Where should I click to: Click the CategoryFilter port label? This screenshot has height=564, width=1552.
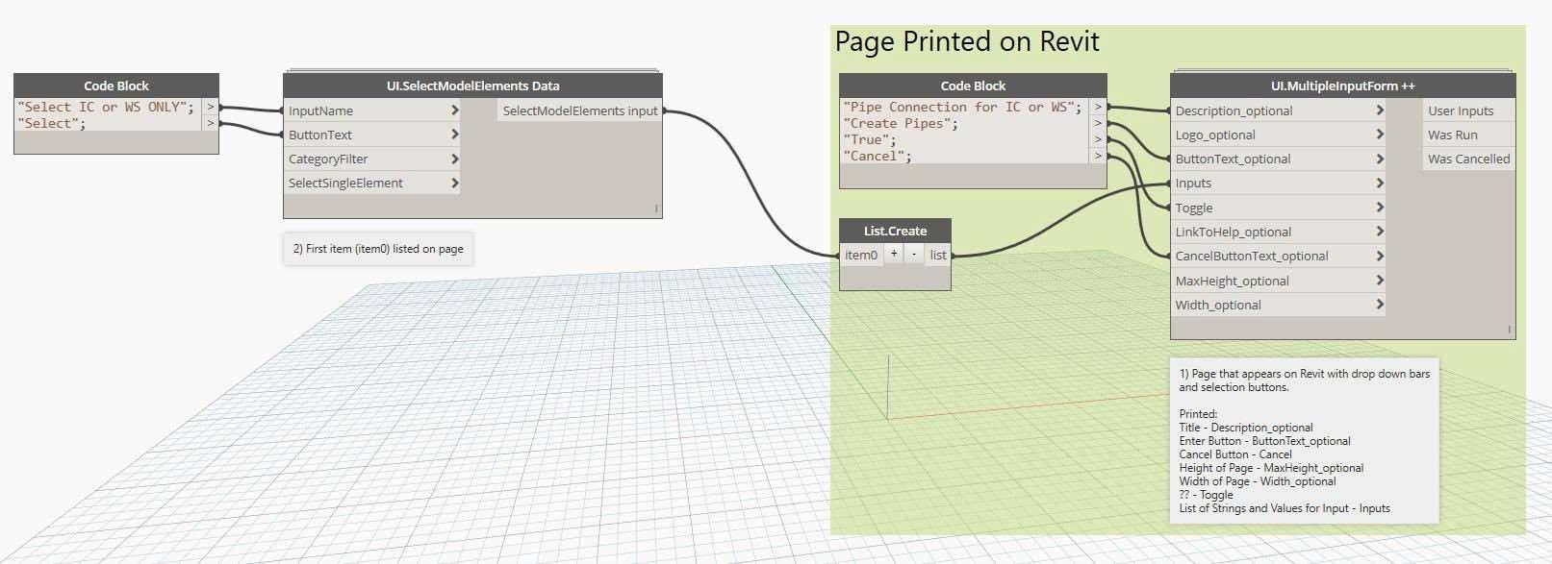(x=328, y=159)
